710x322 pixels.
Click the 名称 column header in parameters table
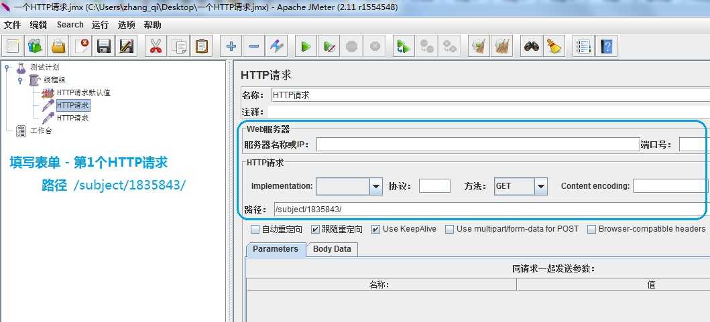coord(381,285)
